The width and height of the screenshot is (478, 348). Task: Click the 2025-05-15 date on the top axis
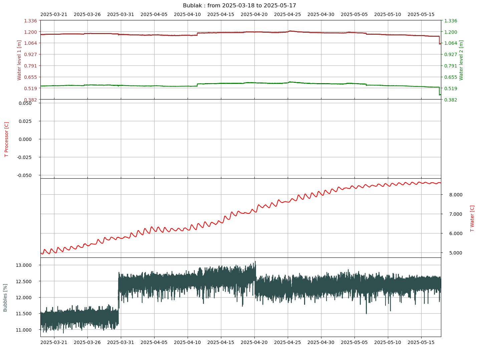click(x=421, y=15)
